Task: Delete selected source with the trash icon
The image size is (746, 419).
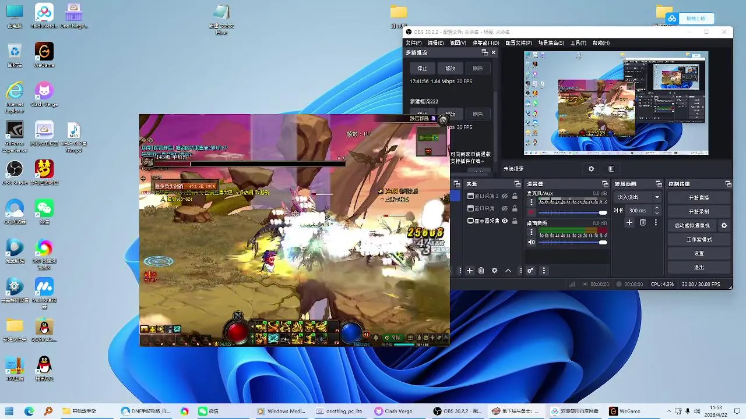Action: point(481,271)
